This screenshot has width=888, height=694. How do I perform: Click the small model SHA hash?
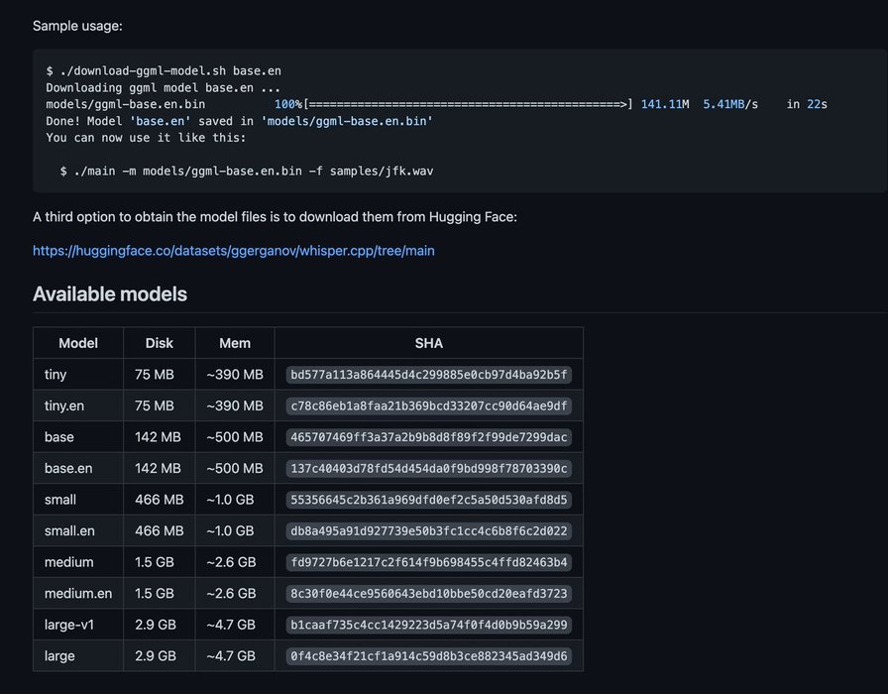tap(429, 500)
